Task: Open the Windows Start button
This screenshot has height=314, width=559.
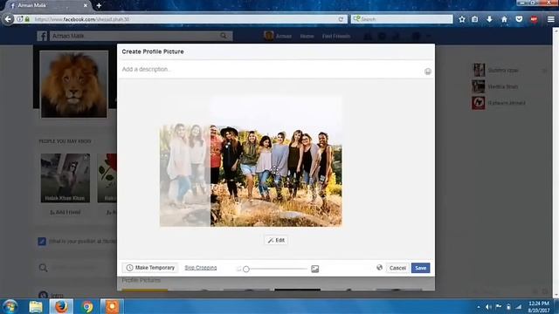Action: coord(10,306)
